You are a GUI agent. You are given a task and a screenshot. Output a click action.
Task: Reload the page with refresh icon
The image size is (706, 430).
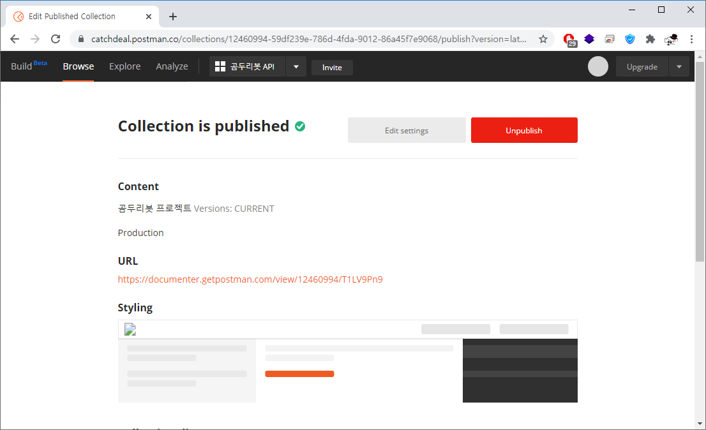tap(56, 39)
